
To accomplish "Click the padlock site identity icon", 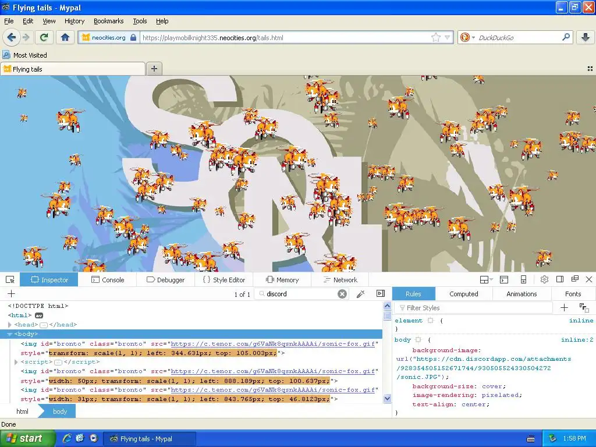I will coord(133,38).
